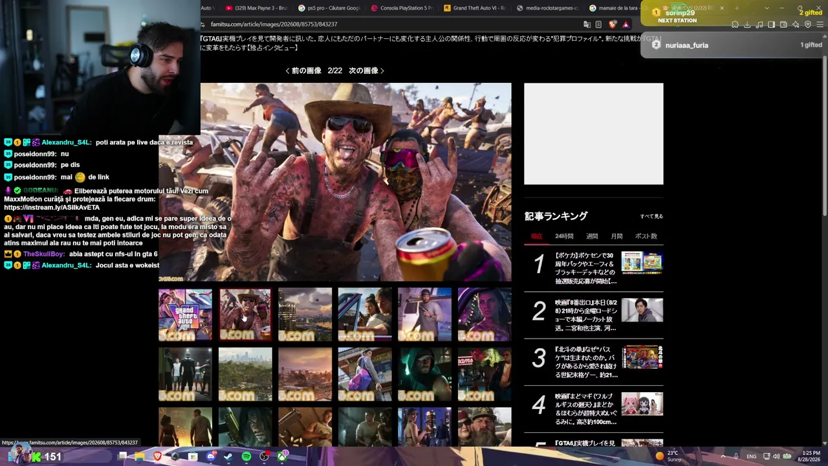The image size is (828, 466).
Task: Select the 月間 ranking tab
Action: [x=617, y=236]
